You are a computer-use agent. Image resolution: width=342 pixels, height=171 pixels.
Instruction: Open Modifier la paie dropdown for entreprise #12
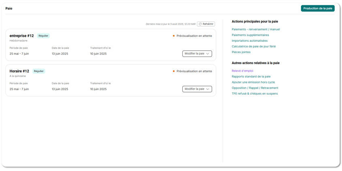pyautogui.click(x=197, y=53)
